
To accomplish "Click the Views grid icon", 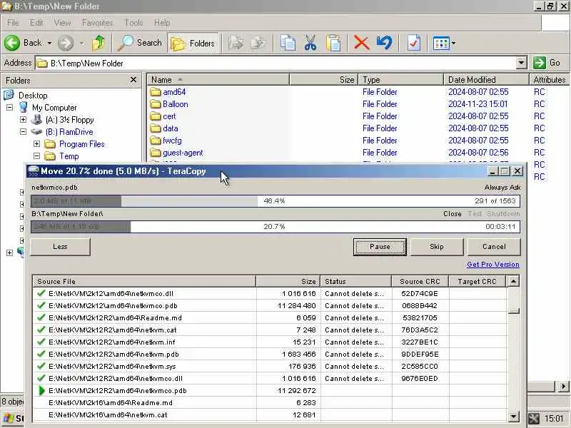I will click(x=441, y=44).
